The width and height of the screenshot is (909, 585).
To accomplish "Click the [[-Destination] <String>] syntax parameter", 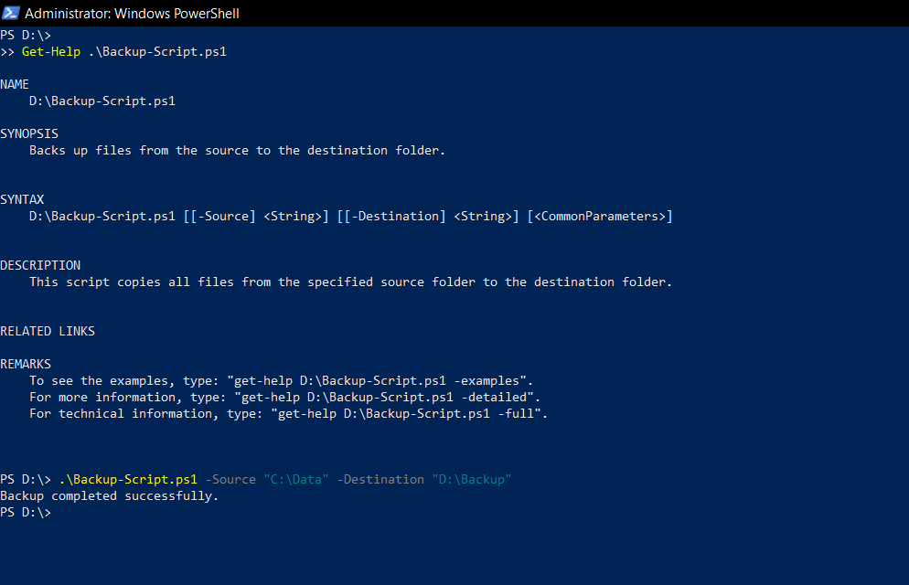I will pyautogui.click(x=428, y=216).
